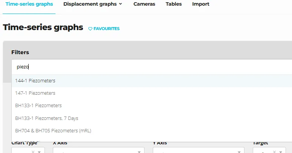Expand the Displacement graphs chevron
Screen dimensions: 292x153
[x=120, y=4]
